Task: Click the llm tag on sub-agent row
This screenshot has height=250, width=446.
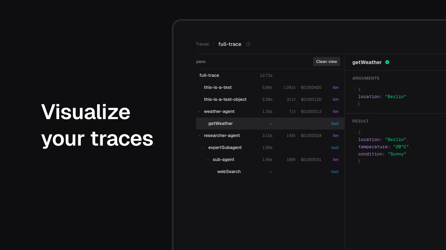Action: pos(335,159)
